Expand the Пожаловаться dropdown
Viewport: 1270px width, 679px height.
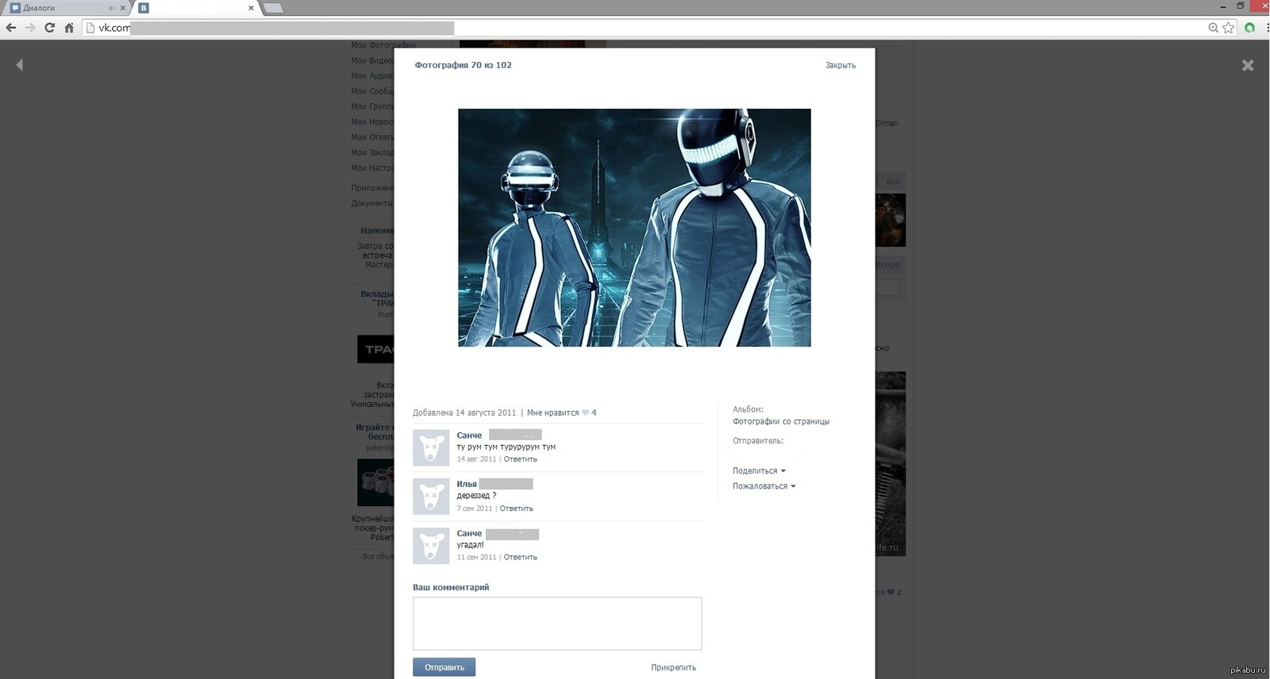pos(763,486)
